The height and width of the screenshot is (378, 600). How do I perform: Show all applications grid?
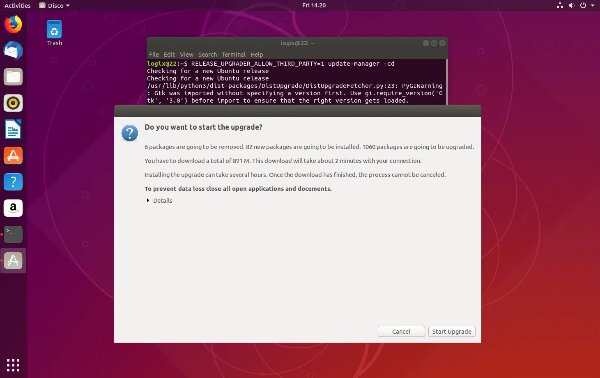tap(13, 365)
